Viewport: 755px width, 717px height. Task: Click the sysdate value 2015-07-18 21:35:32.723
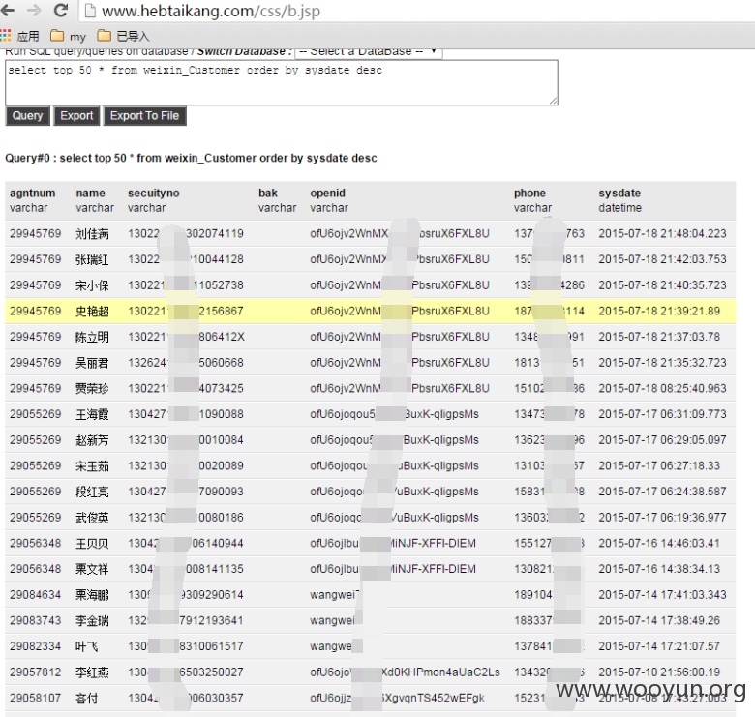662,362
